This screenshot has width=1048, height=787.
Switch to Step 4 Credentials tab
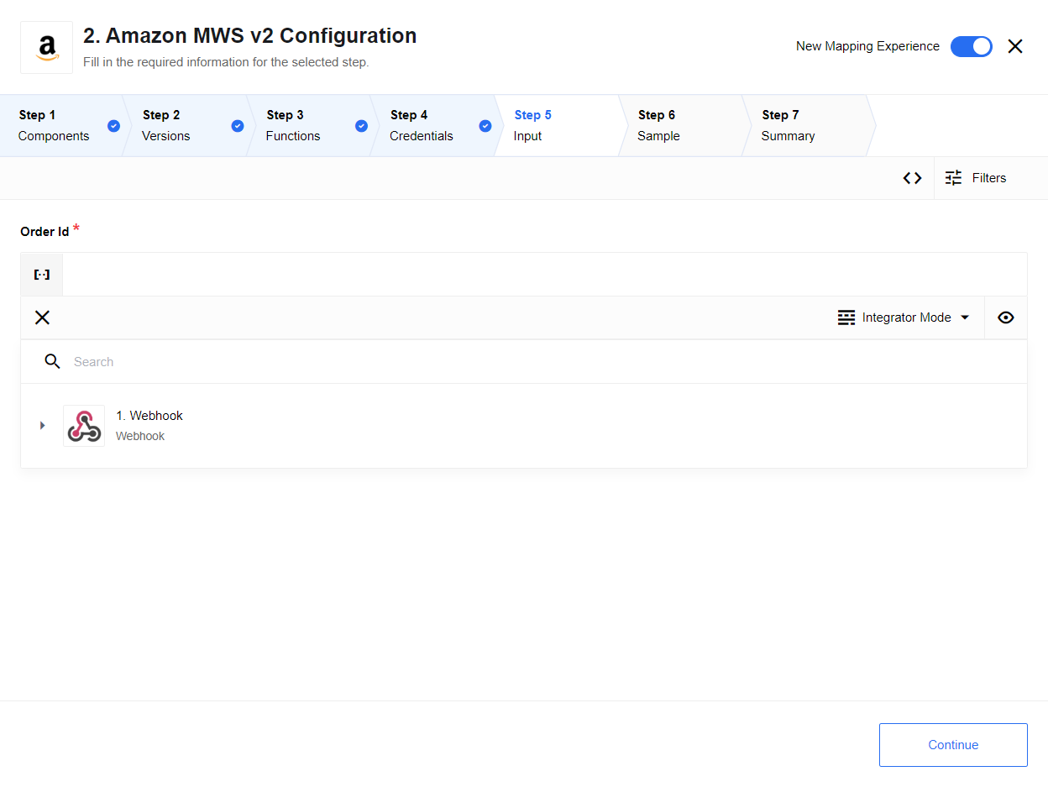(430, 126)
